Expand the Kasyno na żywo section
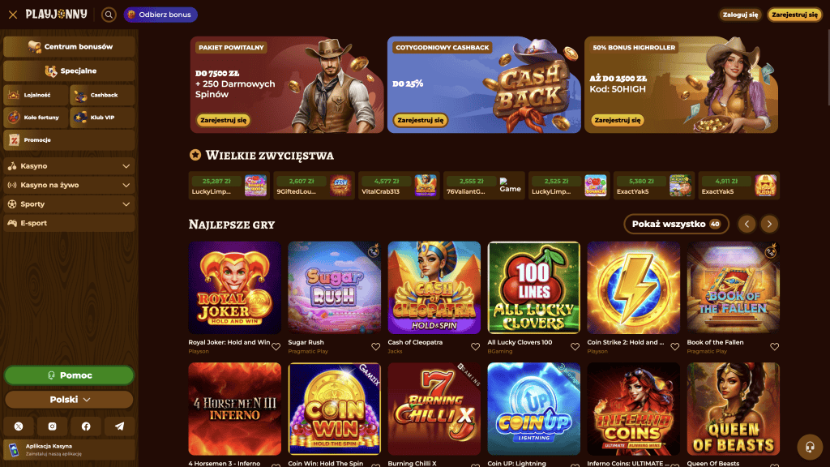Viewport: 830px width, 467px height. pyautogui.click(x=69, y=186)
